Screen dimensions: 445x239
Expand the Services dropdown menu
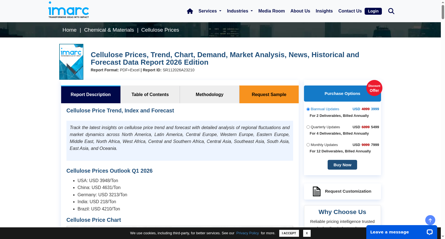click(x=210, y=11)
